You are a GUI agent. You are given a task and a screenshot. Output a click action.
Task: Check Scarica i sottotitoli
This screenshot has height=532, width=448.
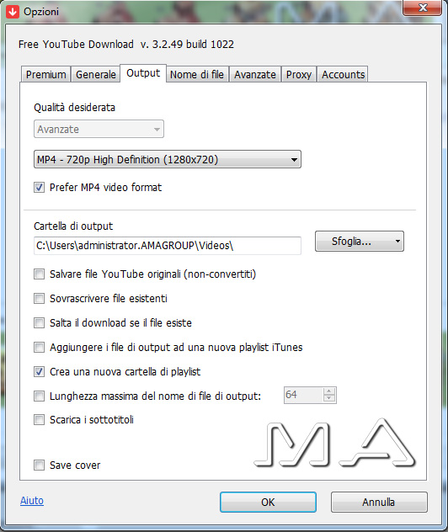(39, 420)
